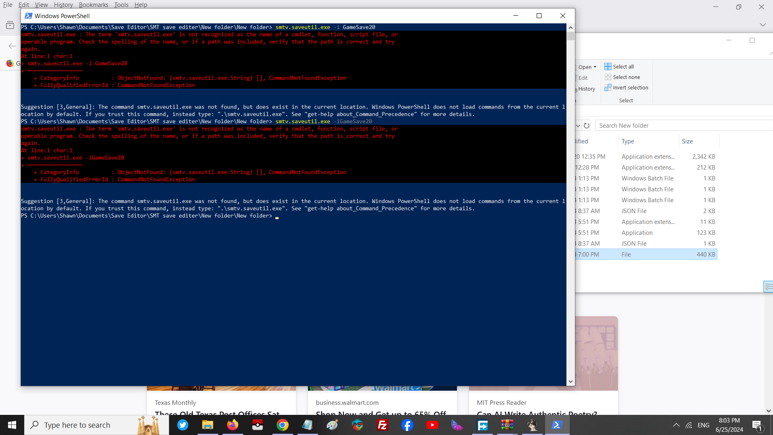Click PowerShell window title bar icon
This screenshot has width=773, height=435.
pos(28,16)
